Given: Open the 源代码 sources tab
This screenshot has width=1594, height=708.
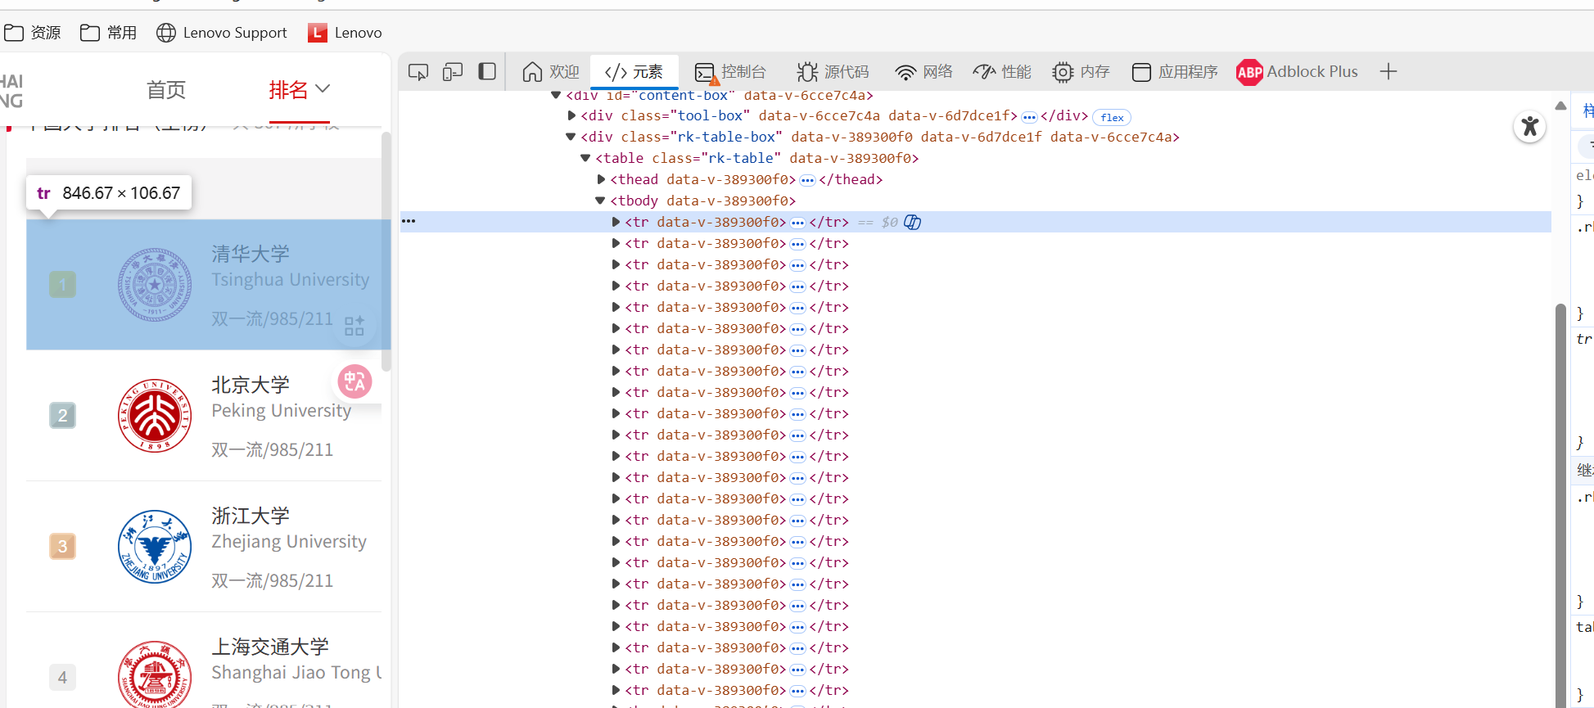Looking at the screenshot, I should point(833,72).
